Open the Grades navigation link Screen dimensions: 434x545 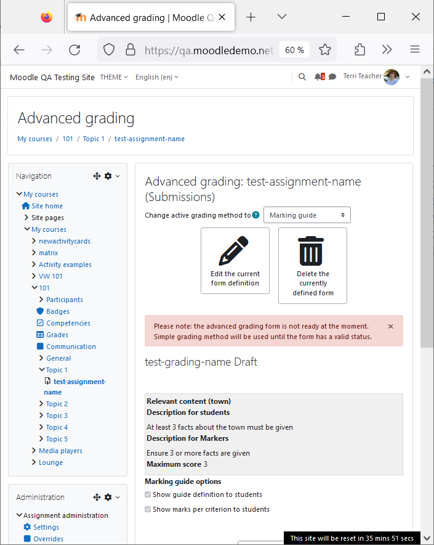57,335
